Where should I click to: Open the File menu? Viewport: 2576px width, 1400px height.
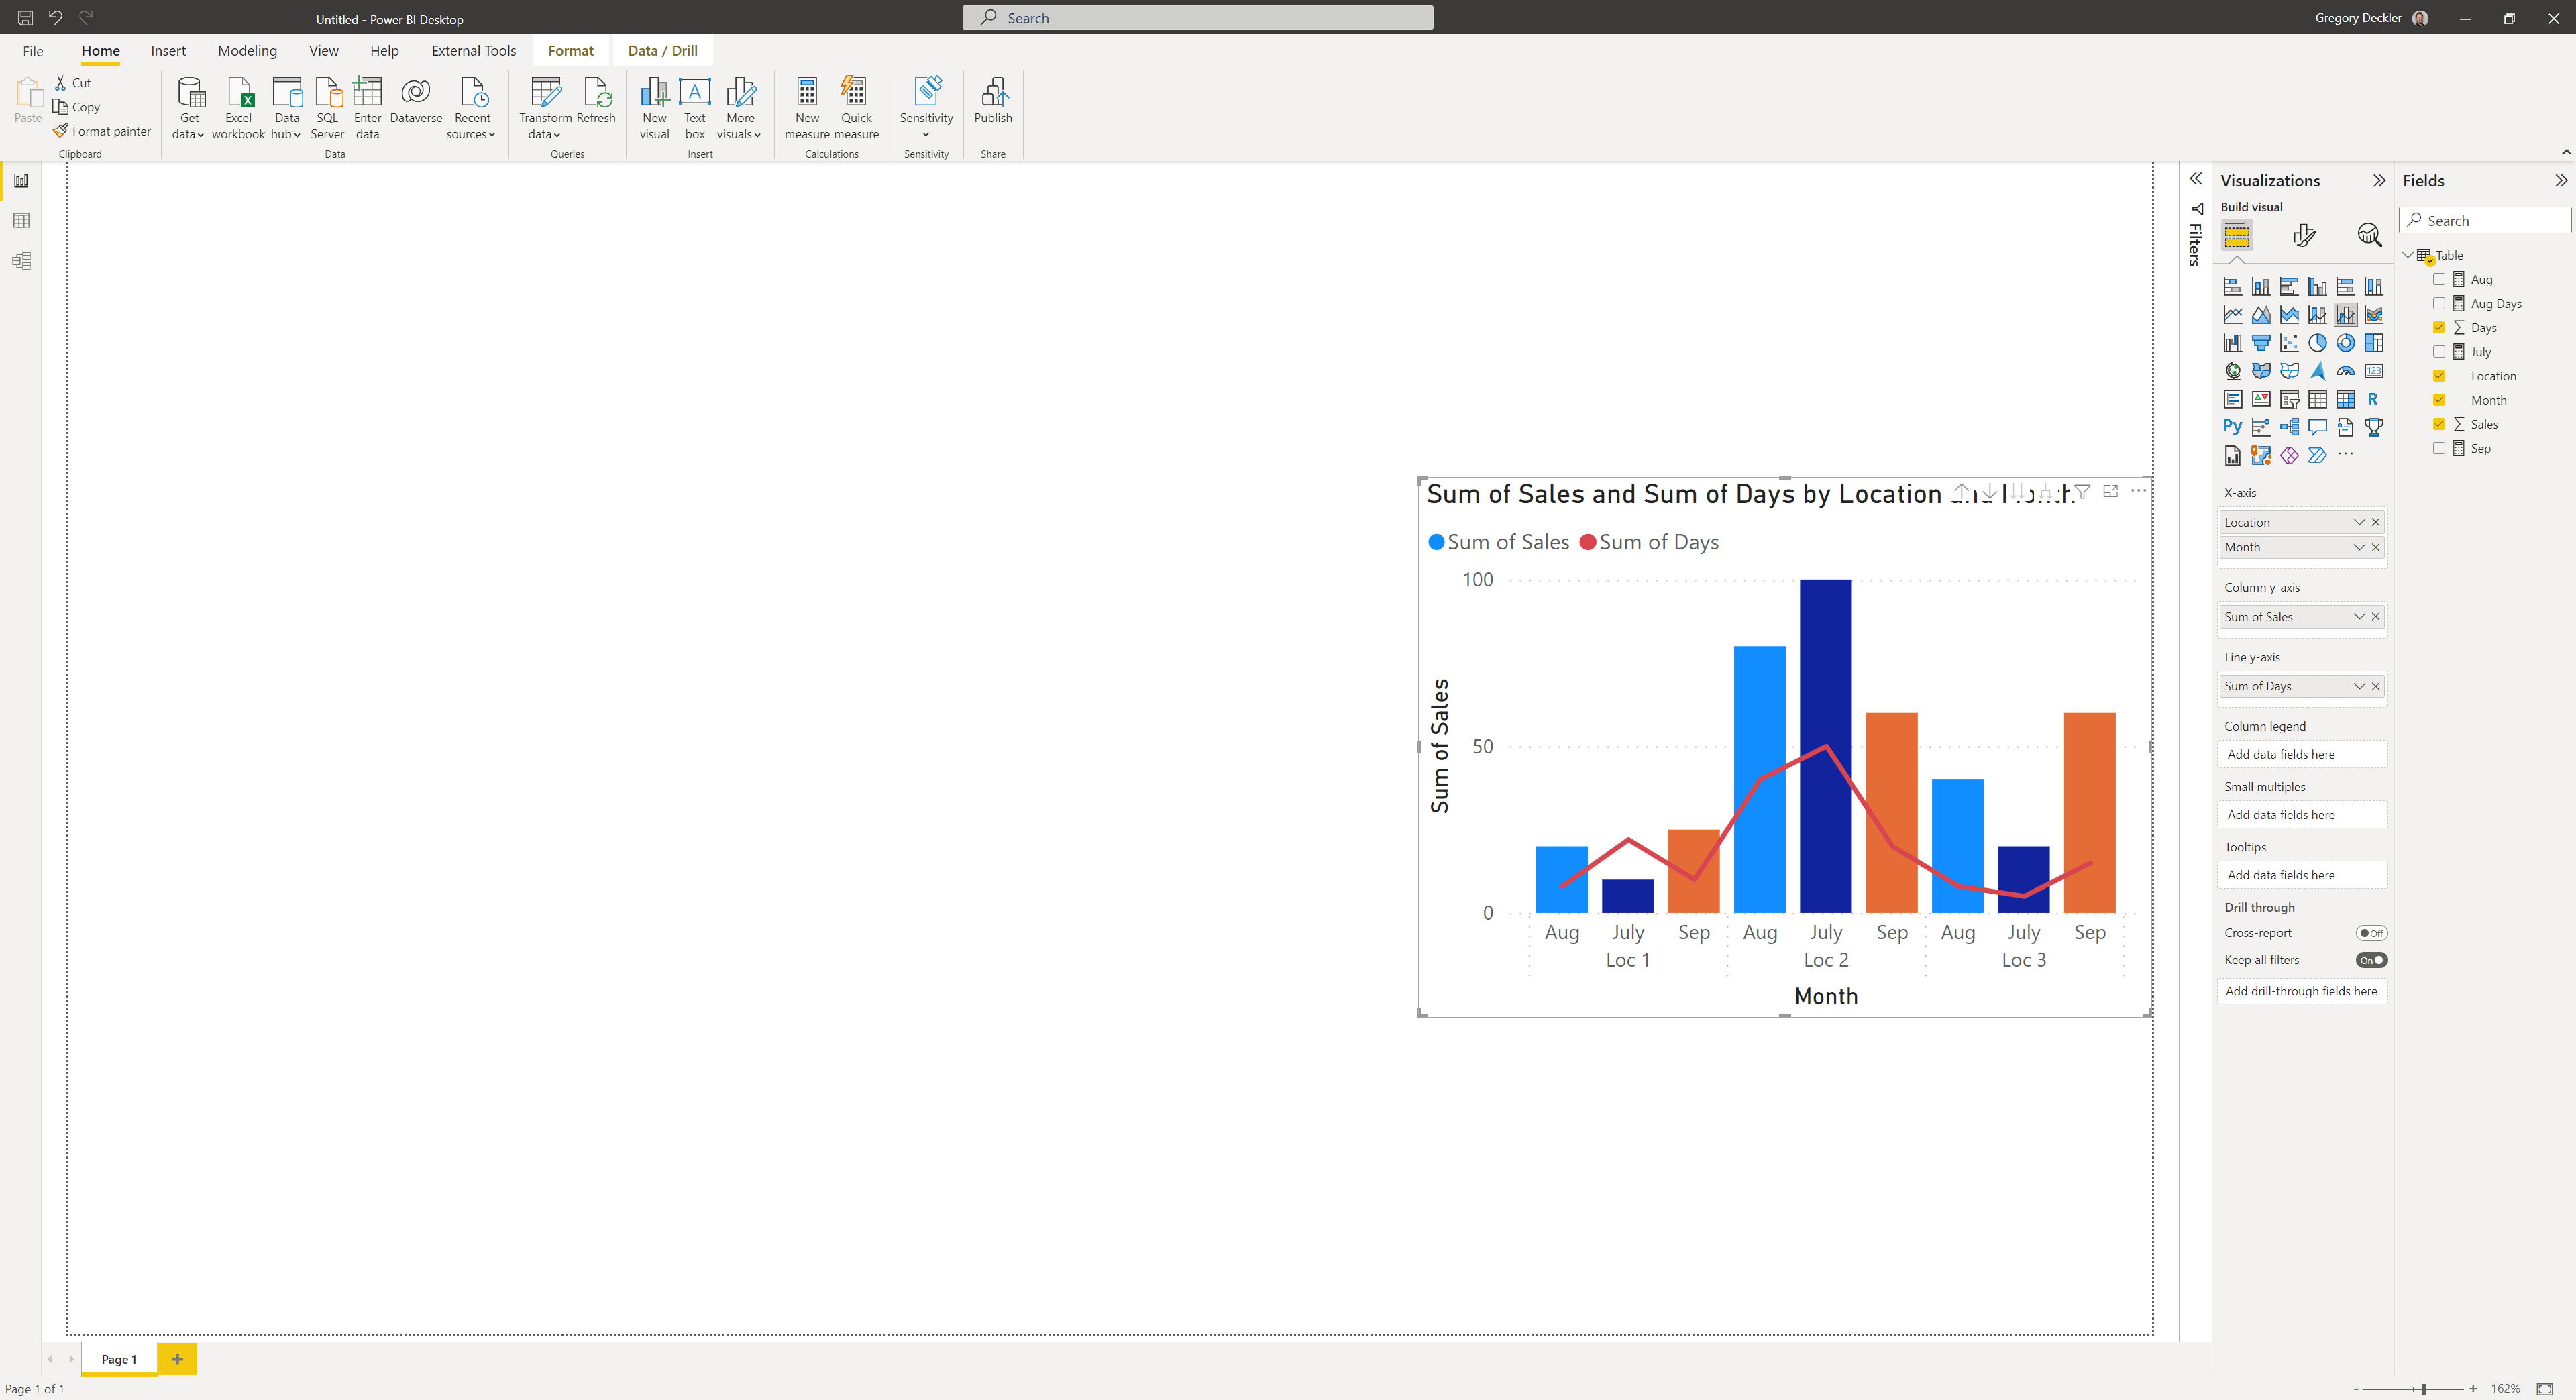[x=33, y=51]
